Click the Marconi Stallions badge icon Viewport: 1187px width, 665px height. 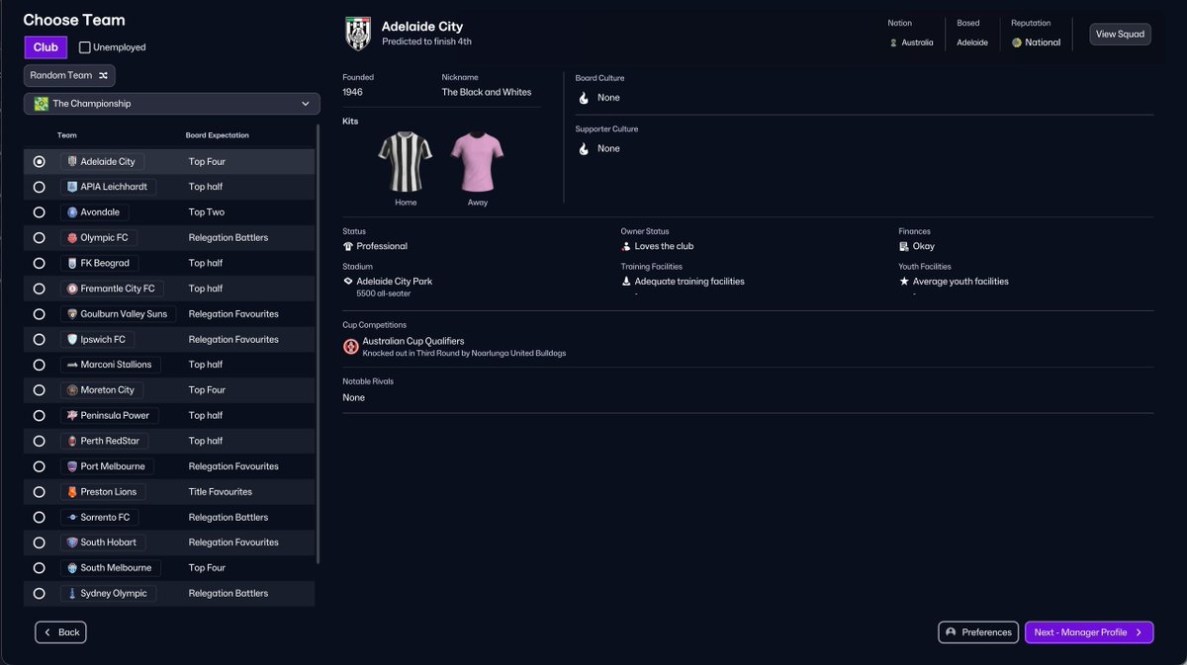(x=72, y=365)
